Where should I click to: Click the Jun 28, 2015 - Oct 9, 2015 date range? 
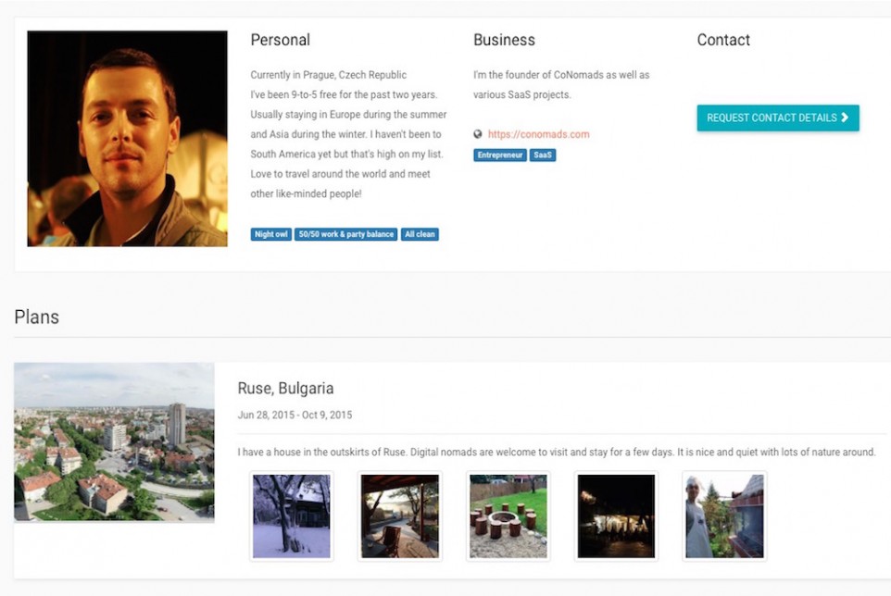point(295,415)
